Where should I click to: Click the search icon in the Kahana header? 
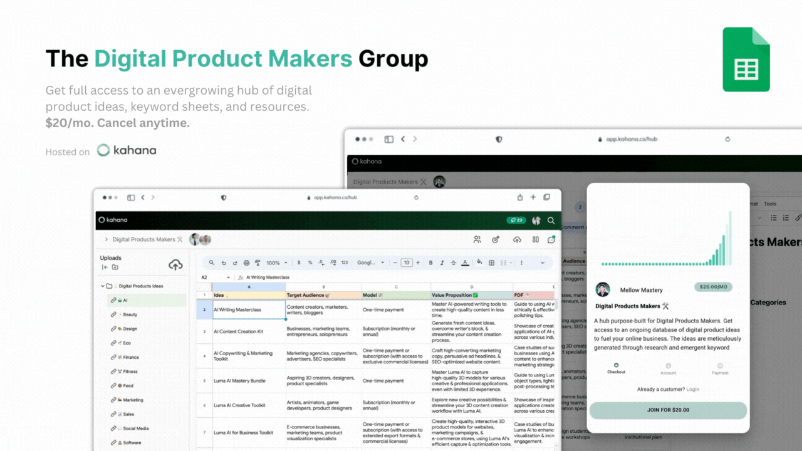[551, 220]
